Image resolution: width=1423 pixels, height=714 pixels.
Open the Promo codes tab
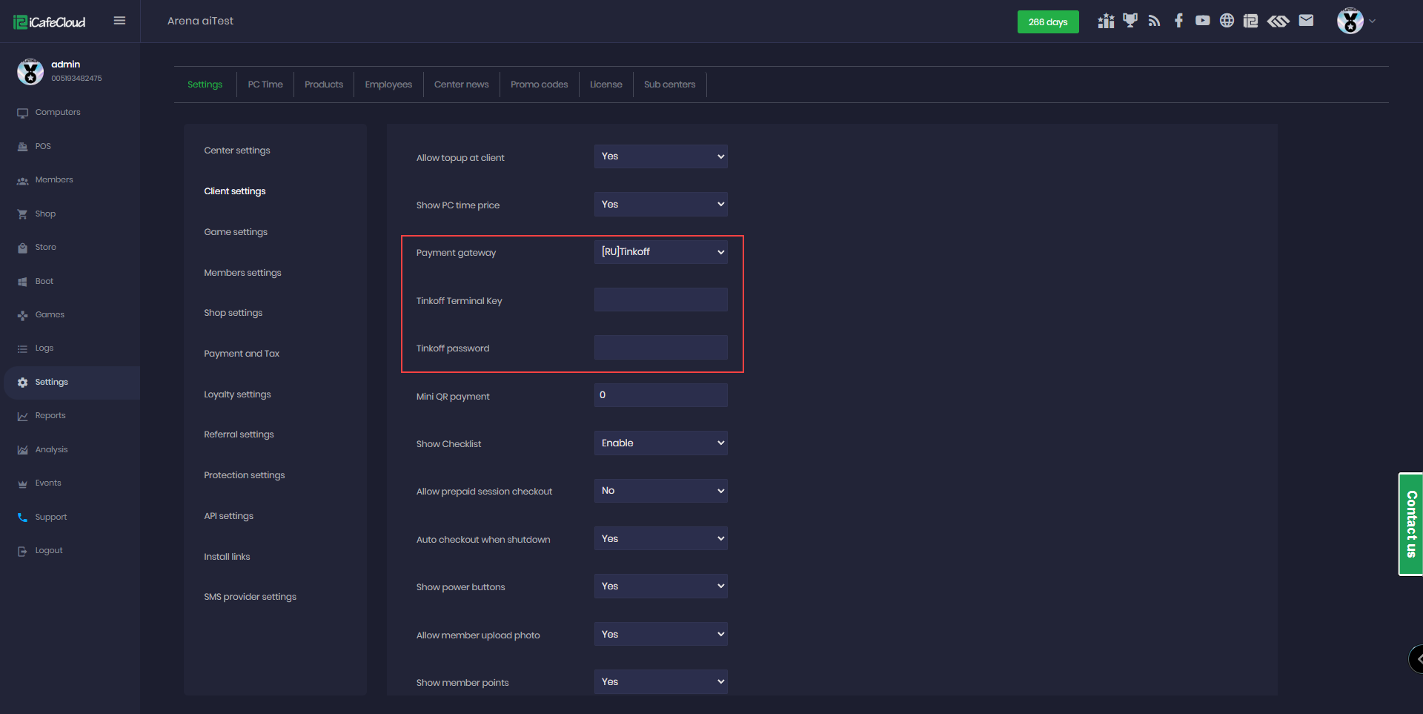539,85
